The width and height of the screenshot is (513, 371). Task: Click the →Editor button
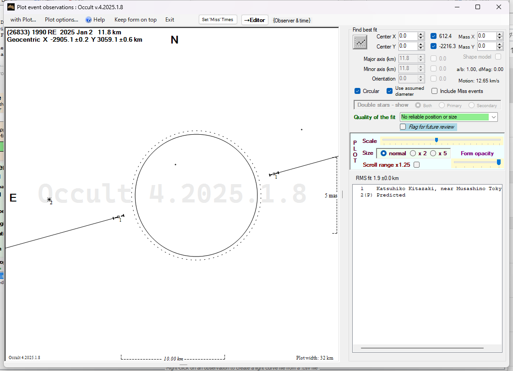tap(254, 20)
